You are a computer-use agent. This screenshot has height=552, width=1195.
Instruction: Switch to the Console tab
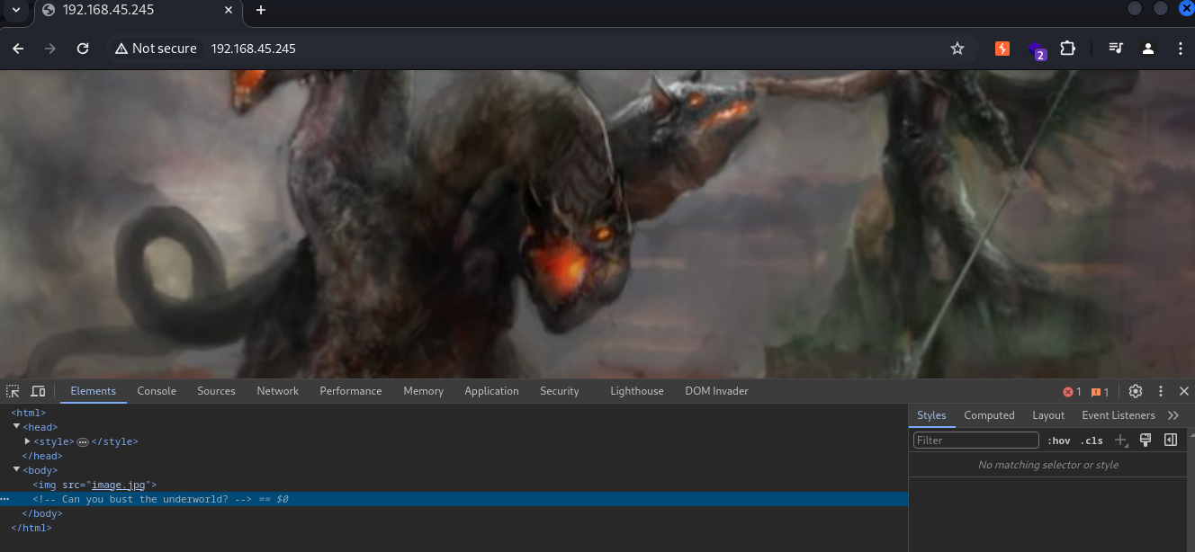(x=157, y=391)
